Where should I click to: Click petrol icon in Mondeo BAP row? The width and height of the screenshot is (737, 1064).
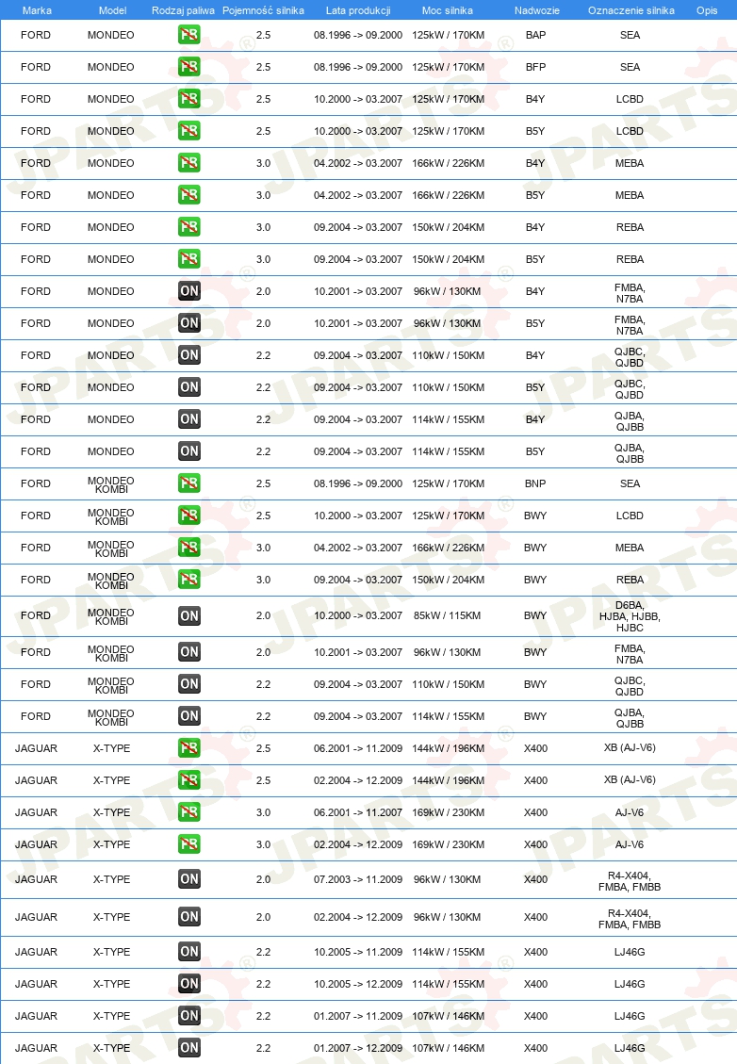tap(189, 35)
